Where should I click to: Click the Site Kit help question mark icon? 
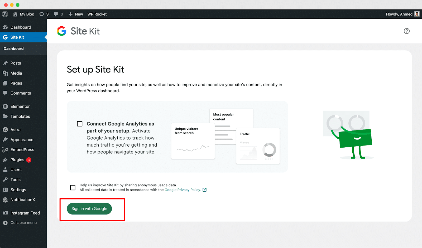pyautogui.click(x=407, y=31)
